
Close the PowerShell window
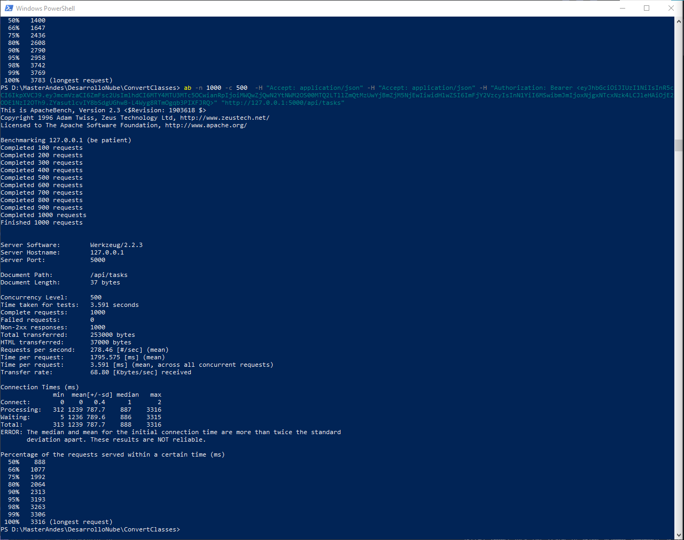pos(671,8)
